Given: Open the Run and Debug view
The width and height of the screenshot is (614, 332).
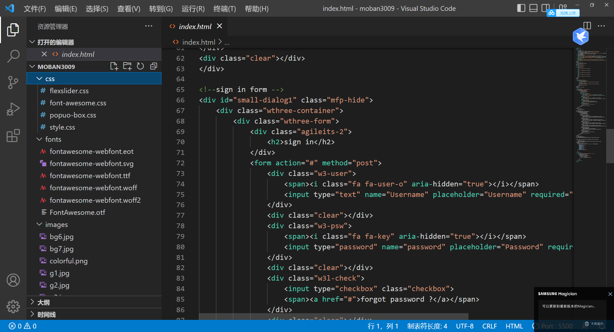Looking at the screenshot, I should (x=13, y=109).
